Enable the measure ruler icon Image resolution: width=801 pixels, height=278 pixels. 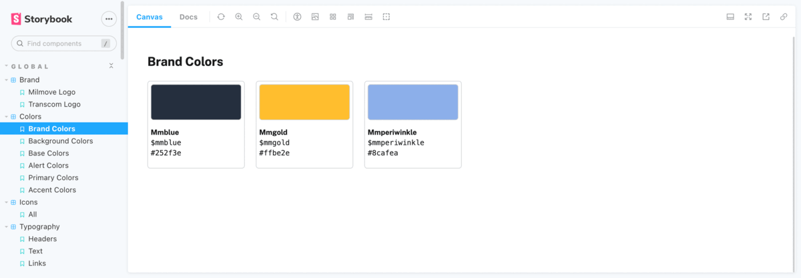pyautogui.click(x=368, y=17)
